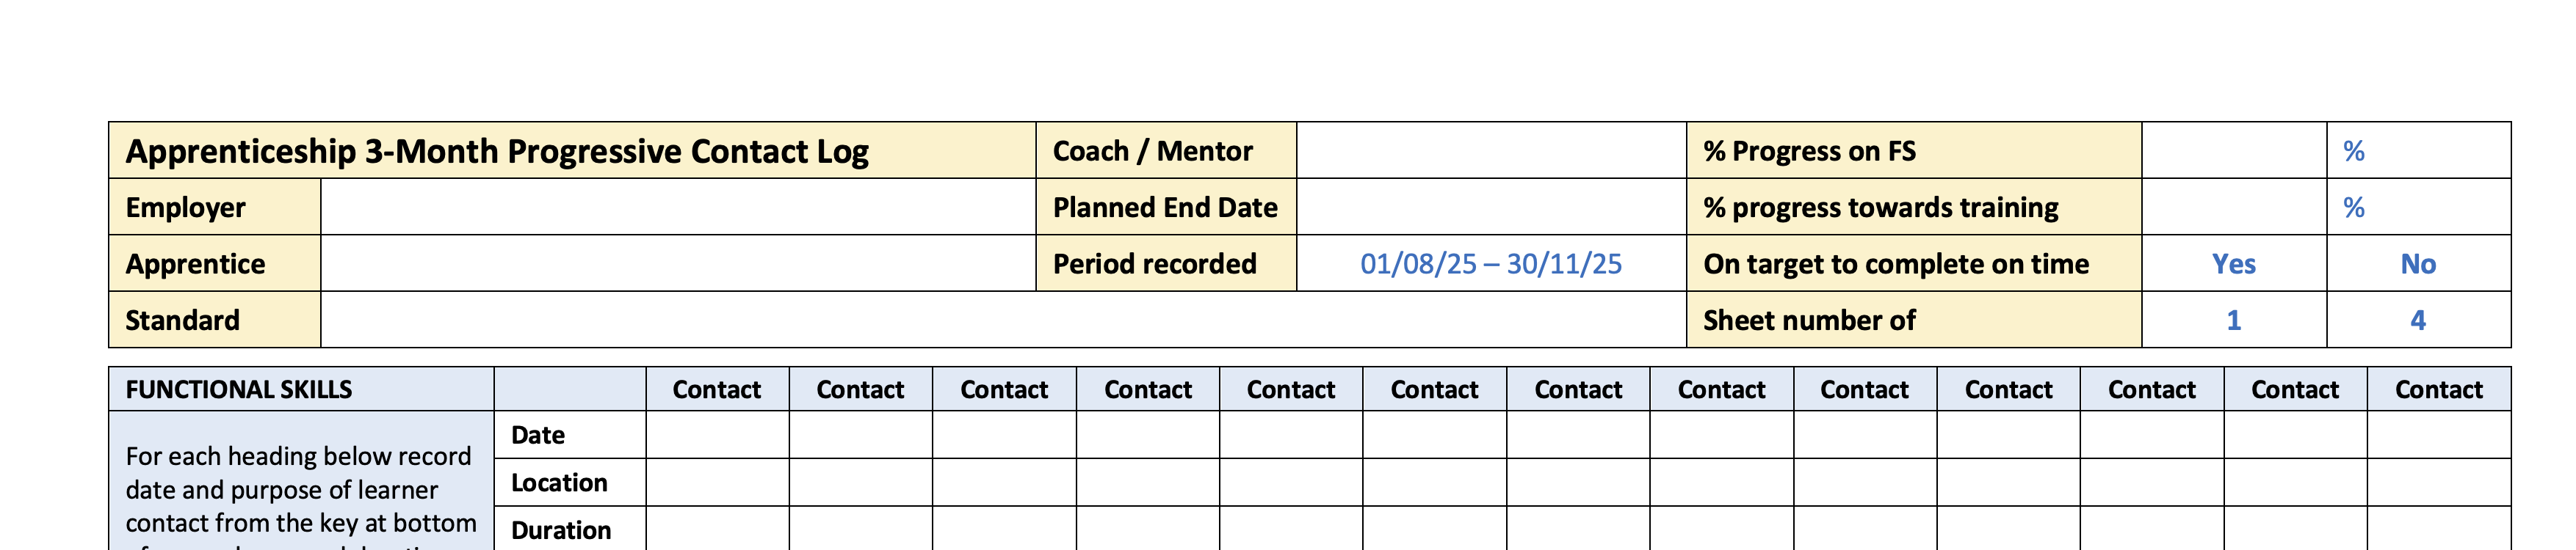Image resolution: width=2576 pixels, height=550 pixels.
Task: Click the Apprentice name field
Action: [x=677, y=263]
